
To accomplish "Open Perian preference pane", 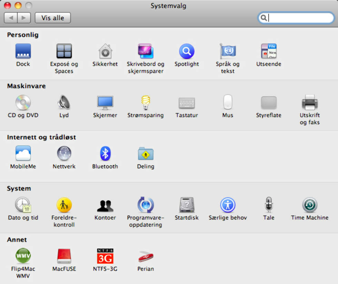I will [x=146, y=256].
